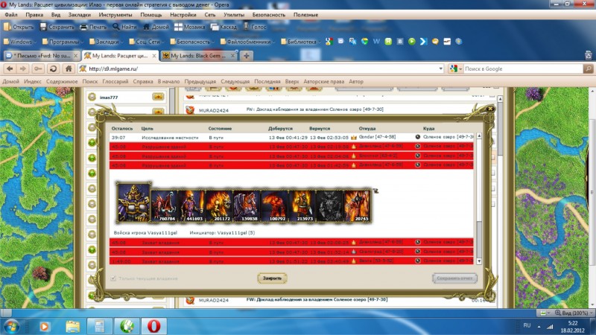
Task: Expand the Закладки bookmark folder in bookmarks bar
Action: (106, 42)
